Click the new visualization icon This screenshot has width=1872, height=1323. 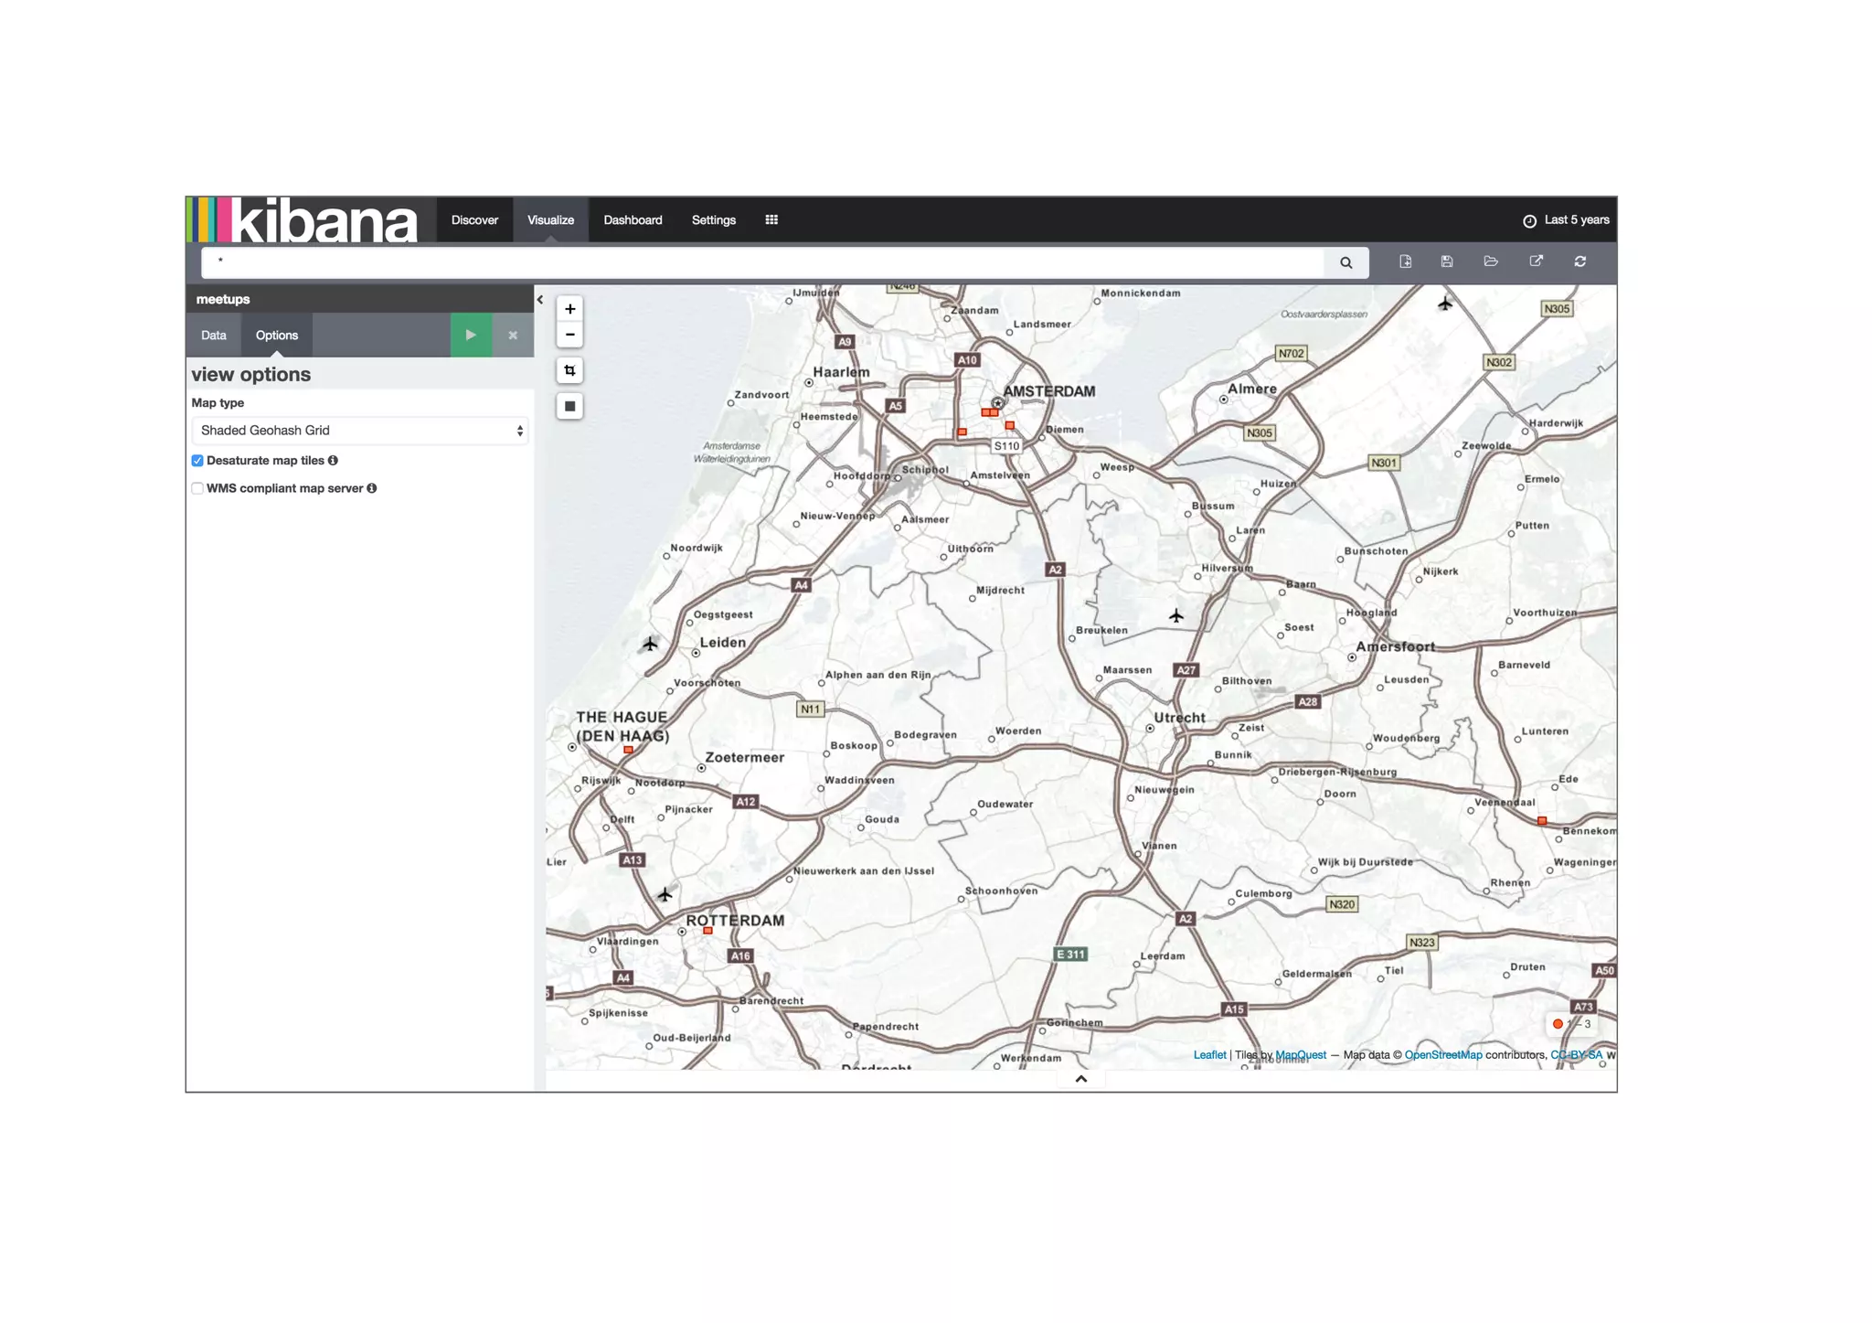1405,261
